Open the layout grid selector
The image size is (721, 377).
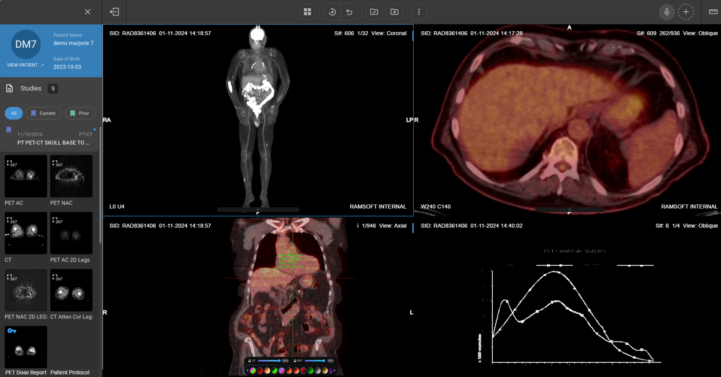[307, 12]
